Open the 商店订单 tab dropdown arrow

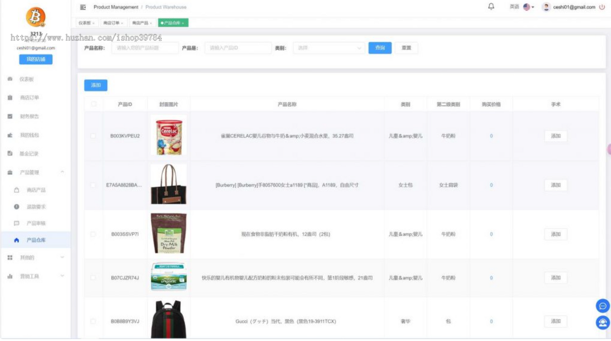[122, 23]
